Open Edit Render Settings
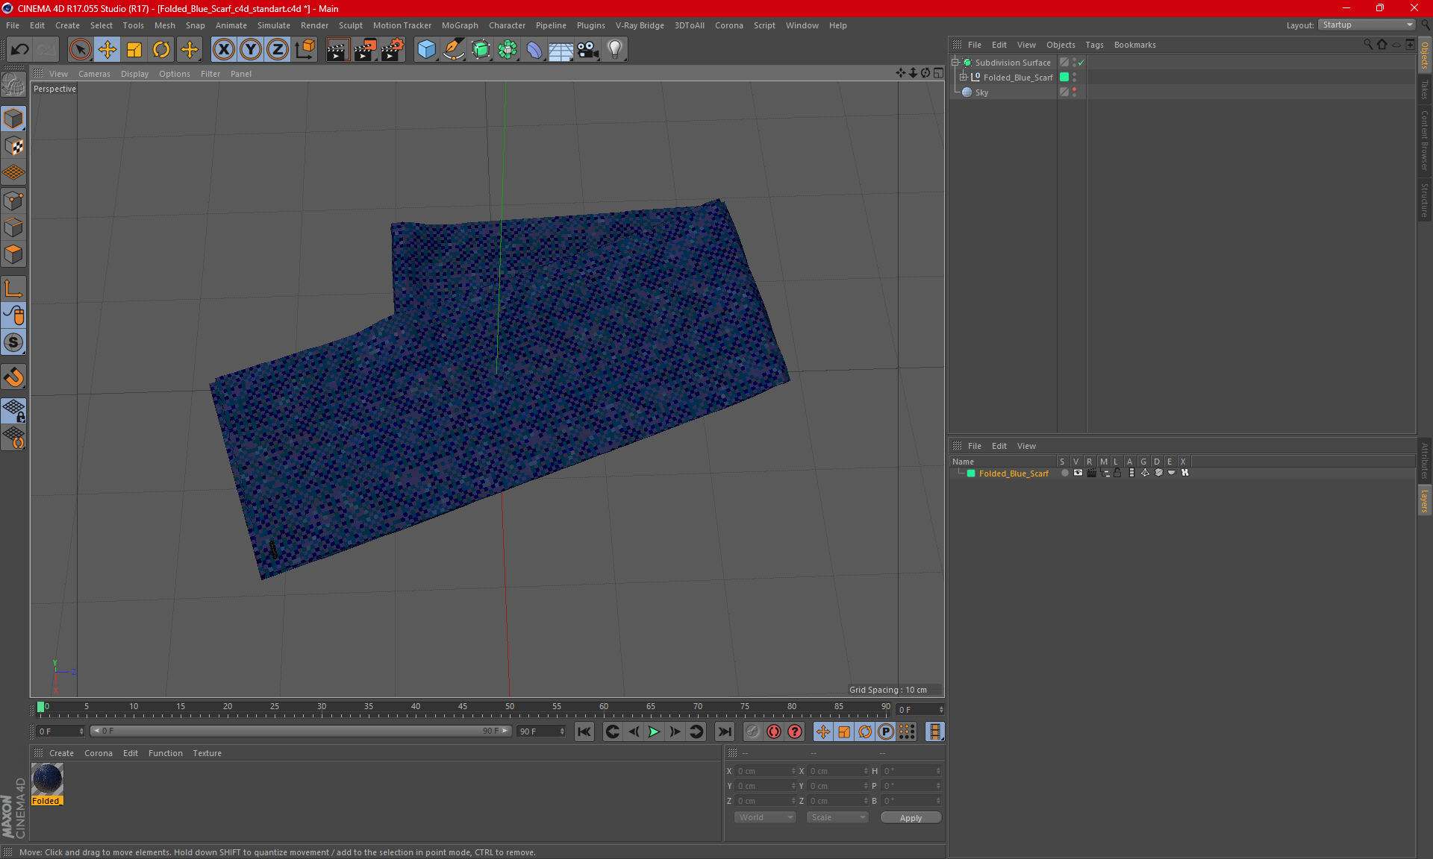The height and width of the screenshot is (859, 1433). pos(393,49)
